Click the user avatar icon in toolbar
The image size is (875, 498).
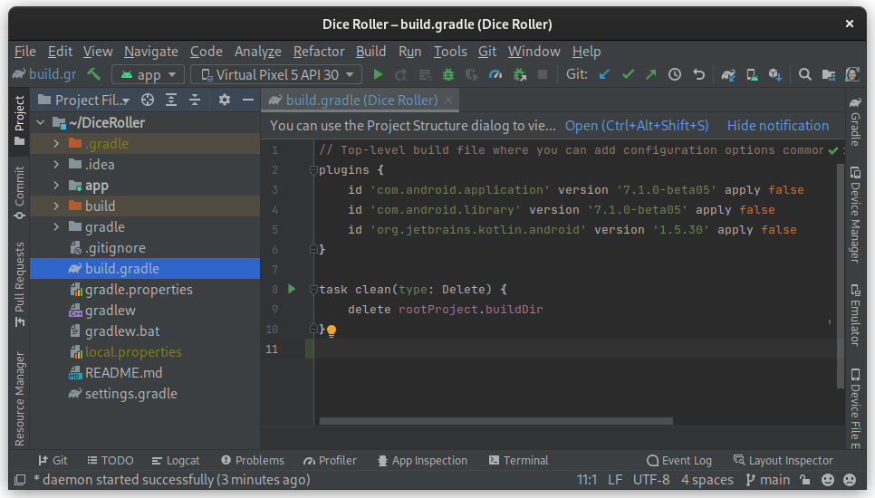coord(852,74)
